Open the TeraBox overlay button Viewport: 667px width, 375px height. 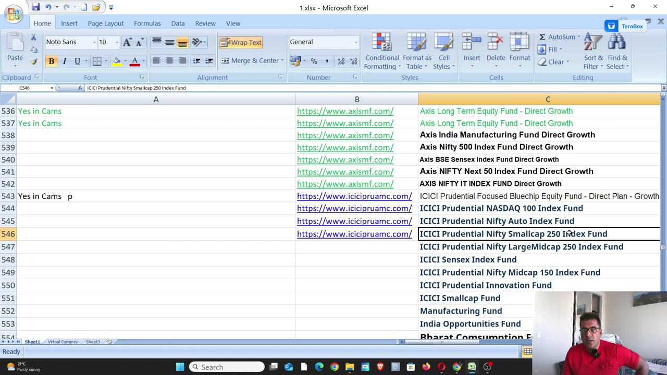pos(625,26)
